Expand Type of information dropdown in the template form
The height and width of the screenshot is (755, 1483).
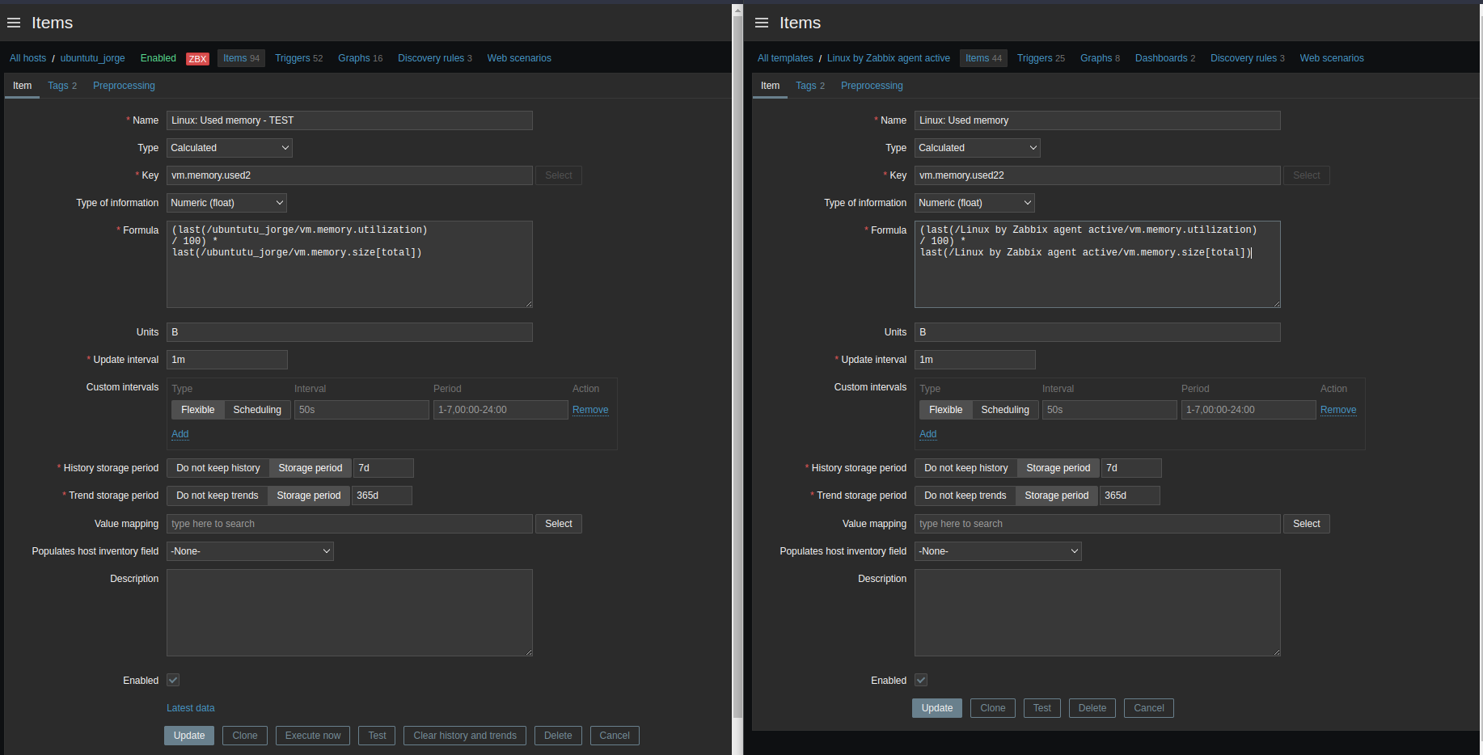click(x=974, y=203)
